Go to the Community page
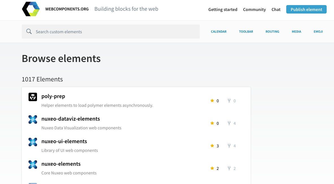This screenshot has height=184, width=334. coord(254,10)
